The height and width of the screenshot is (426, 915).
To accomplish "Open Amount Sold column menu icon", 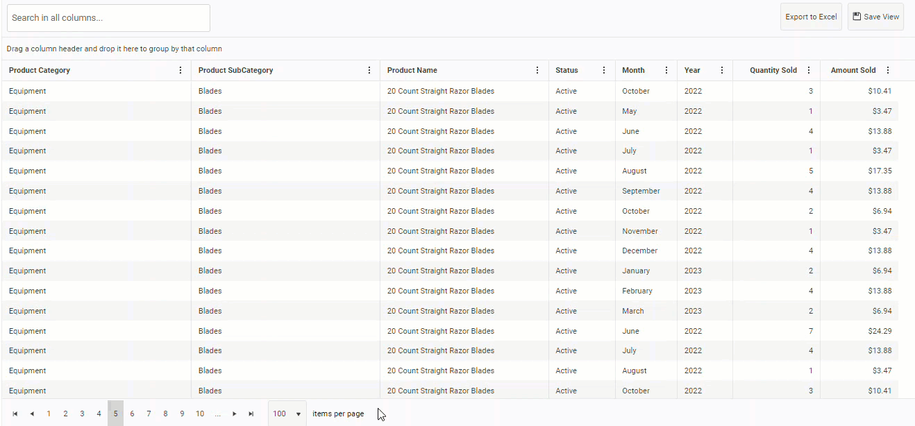I will (888, 70).
